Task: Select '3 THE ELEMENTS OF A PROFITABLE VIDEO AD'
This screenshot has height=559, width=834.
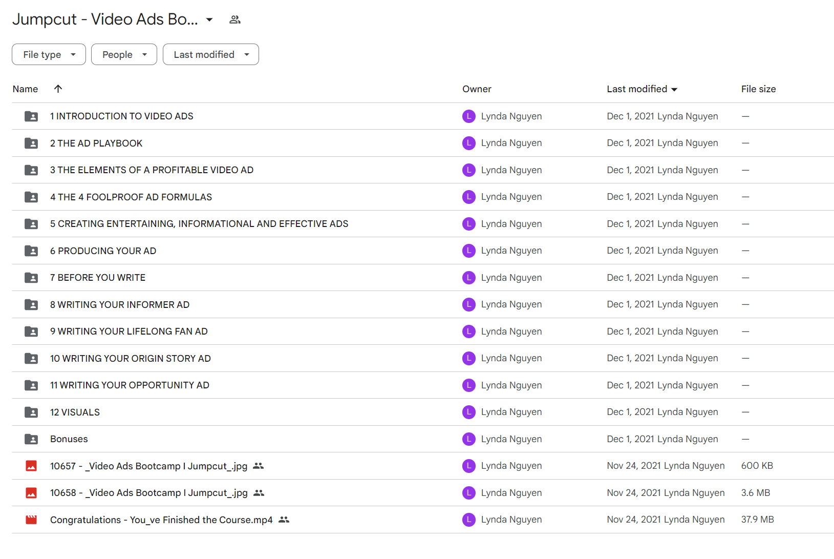Action: point(152,170)
